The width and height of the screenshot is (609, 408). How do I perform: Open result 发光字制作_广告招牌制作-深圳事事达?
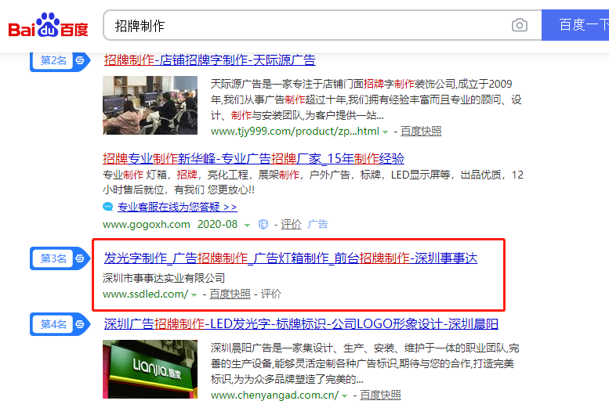click(291, 258)
